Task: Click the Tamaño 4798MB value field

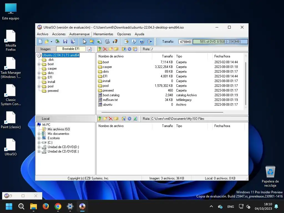Action: point(185,42)
